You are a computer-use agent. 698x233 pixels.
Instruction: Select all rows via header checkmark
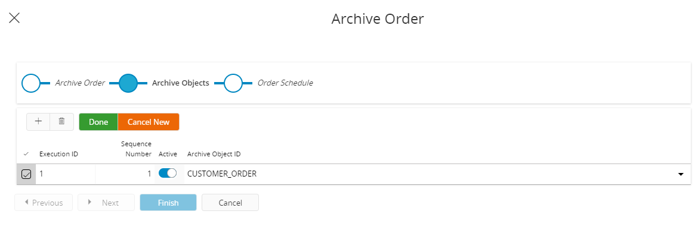[26, 154]
